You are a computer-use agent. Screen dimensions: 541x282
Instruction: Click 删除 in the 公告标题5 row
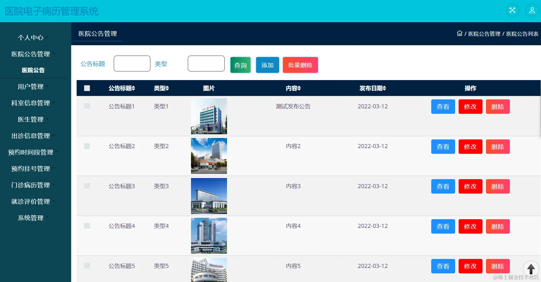[498, 266]
